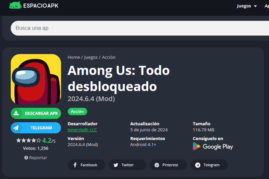Focus the 'Busca una ap' search field
This screenshot has width=269, height=179.
click(140, 28)
